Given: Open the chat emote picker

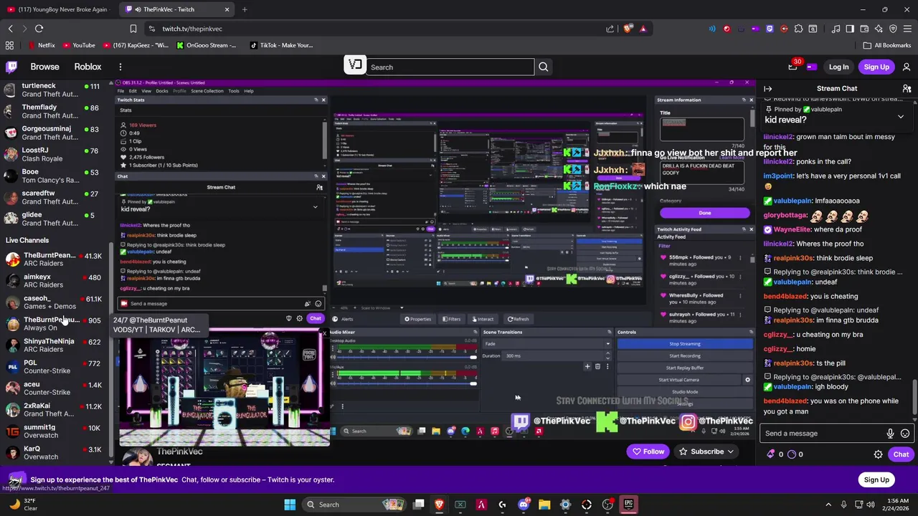Looking at the screenshot, I should click(x=905, y=434).
